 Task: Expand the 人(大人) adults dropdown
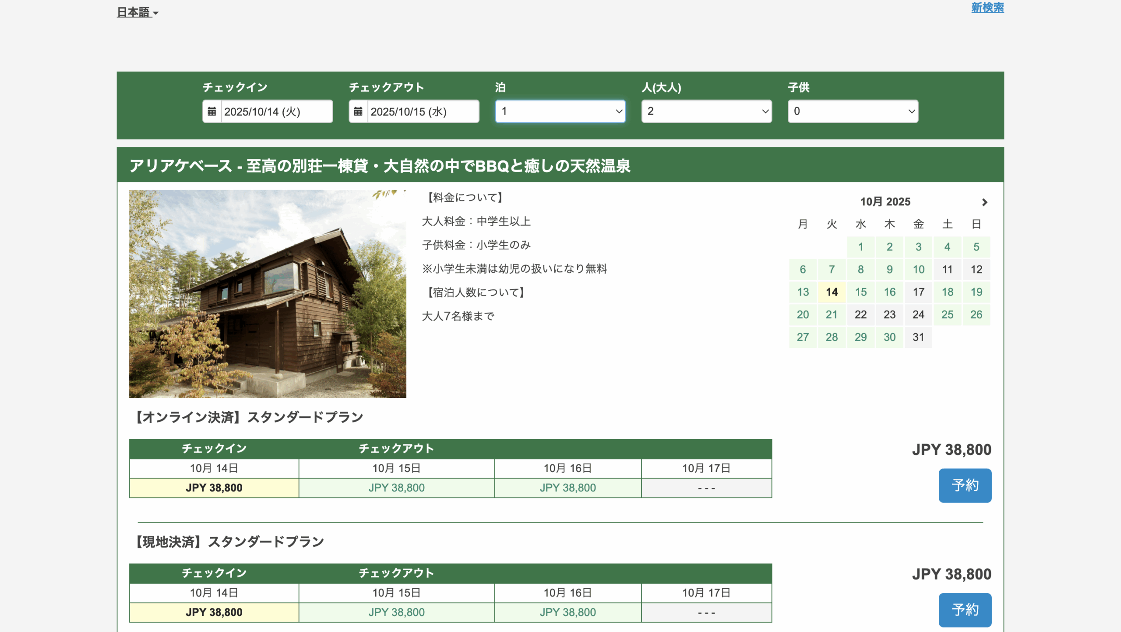[x=706, y=111]
